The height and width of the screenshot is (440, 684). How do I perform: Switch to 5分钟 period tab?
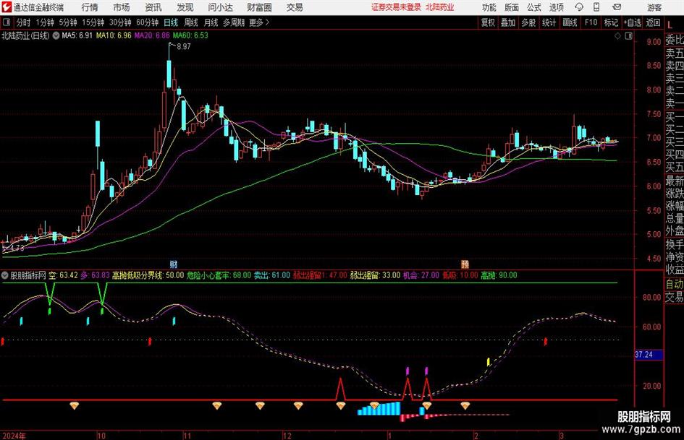[x=68, y=22]
